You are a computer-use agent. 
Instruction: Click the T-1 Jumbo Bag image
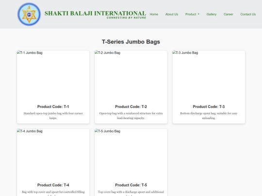coord(53,75)
